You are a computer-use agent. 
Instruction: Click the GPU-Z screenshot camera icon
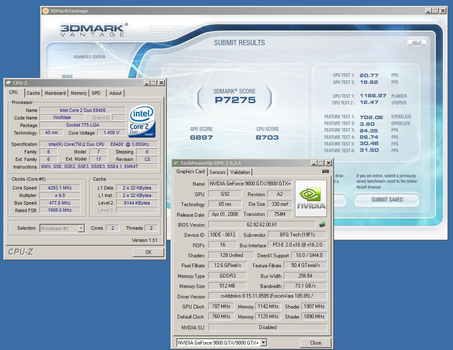tap(325, 171)
